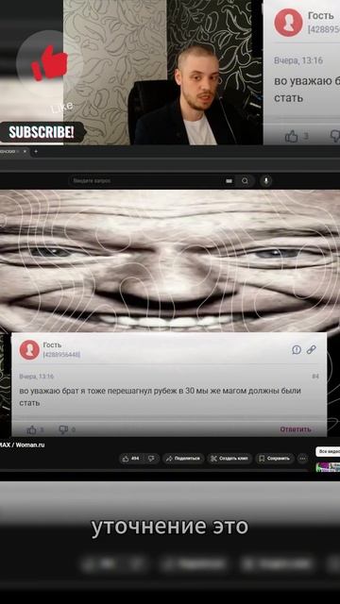Image resolution: width=340 pixels, height=604 pixels.
Task: Click the SUBSCRIBE! overlay button
Action: (42, 132)
